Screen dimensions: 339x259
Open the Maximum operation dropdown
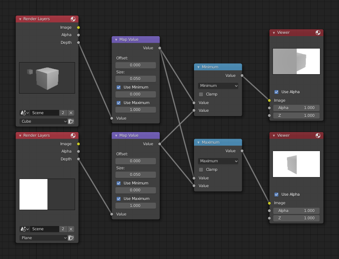coord(218,161)
